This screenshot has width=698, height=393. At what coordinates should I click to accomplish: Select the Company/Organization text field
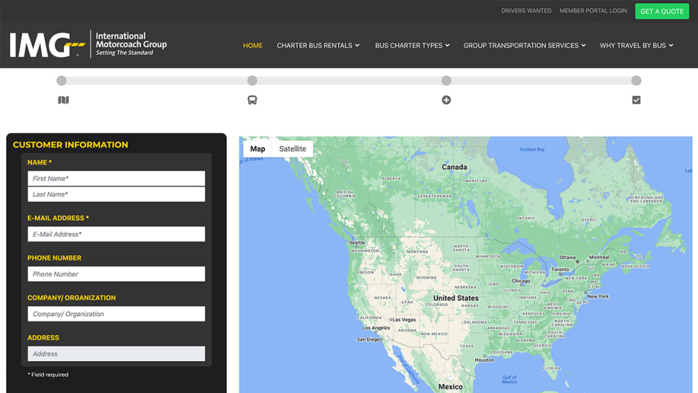116,314
